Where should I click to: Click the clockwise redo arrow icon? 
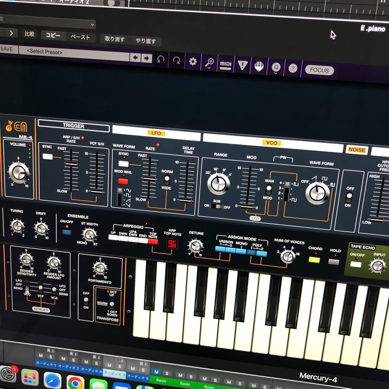pyautogui.click(x=177, y=60)
